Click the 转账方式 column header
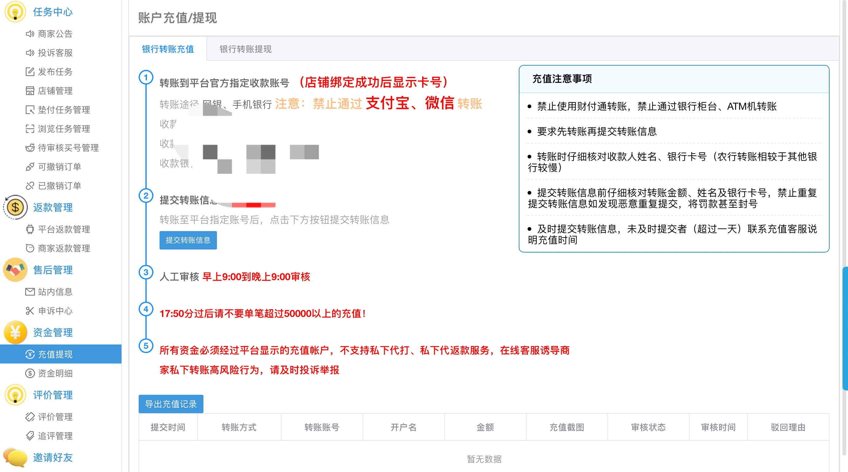 point(239,427)
